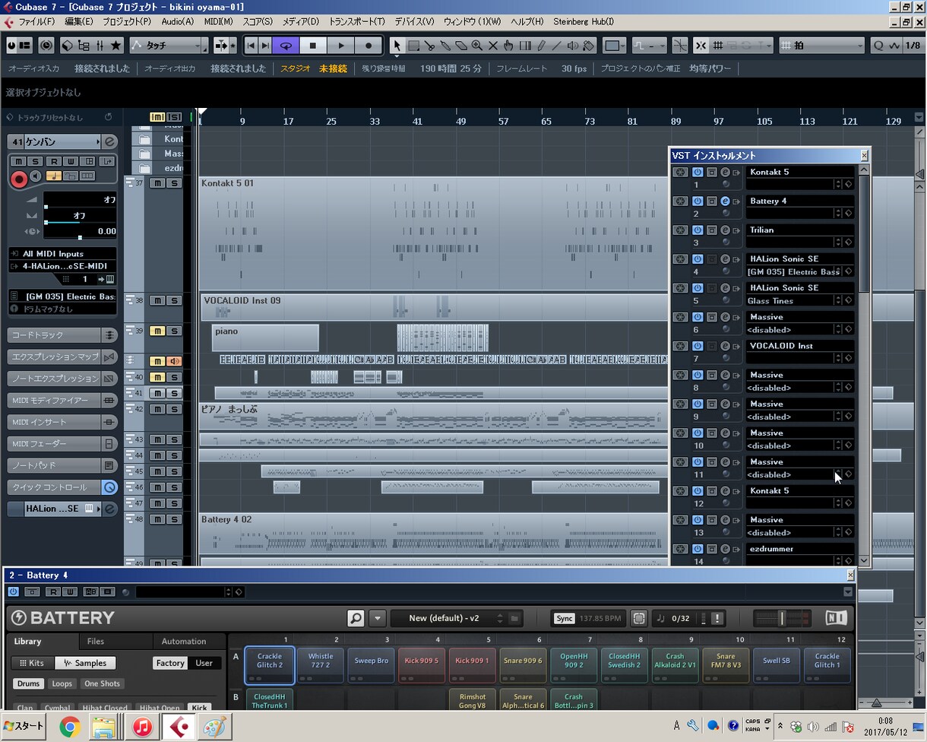Viewport: 927px width, 742px height.
Task: Click the Battery master volume slider
Action: click(x=780, y=618)
